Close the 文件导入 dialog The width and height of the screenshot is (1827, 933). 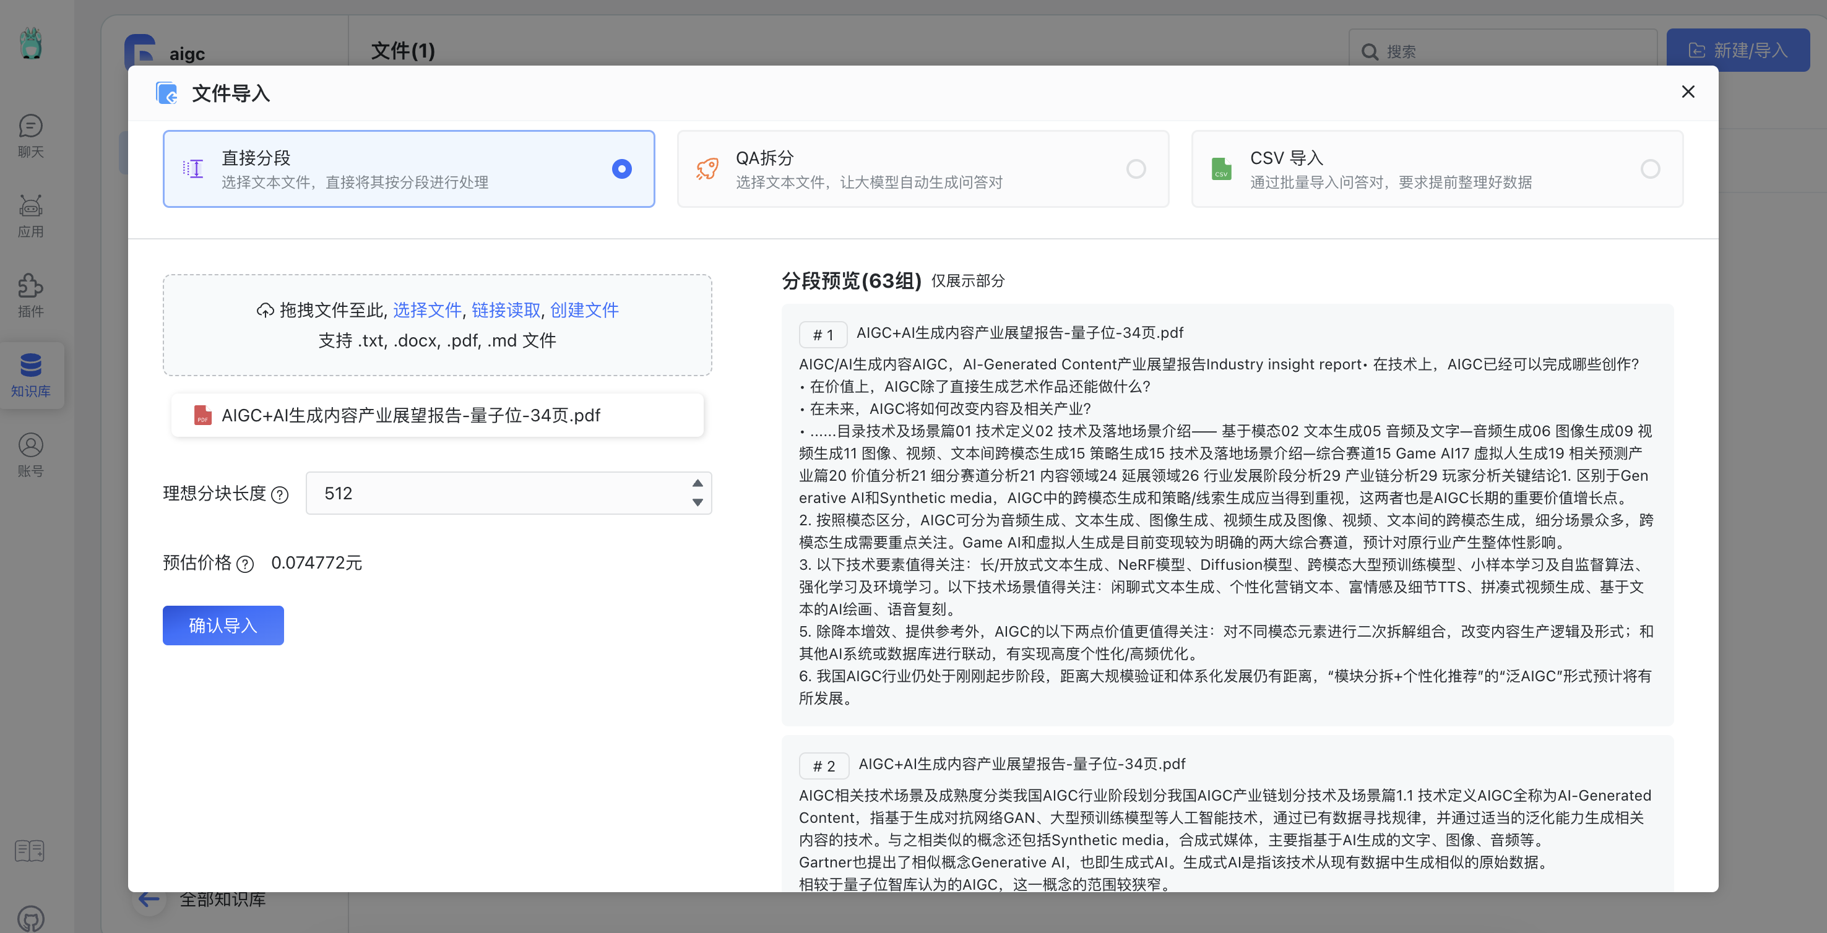click(1688, 92)
